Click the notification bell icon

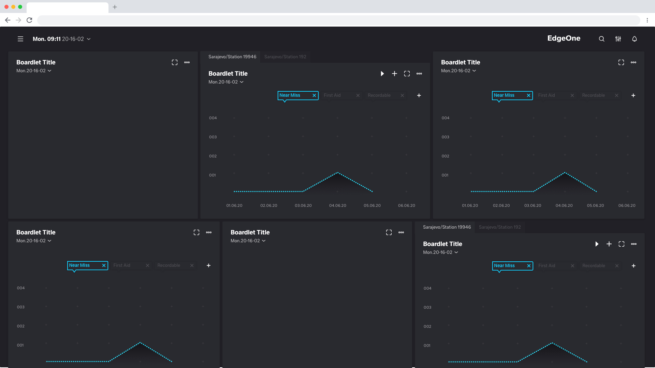coord(634,39)
